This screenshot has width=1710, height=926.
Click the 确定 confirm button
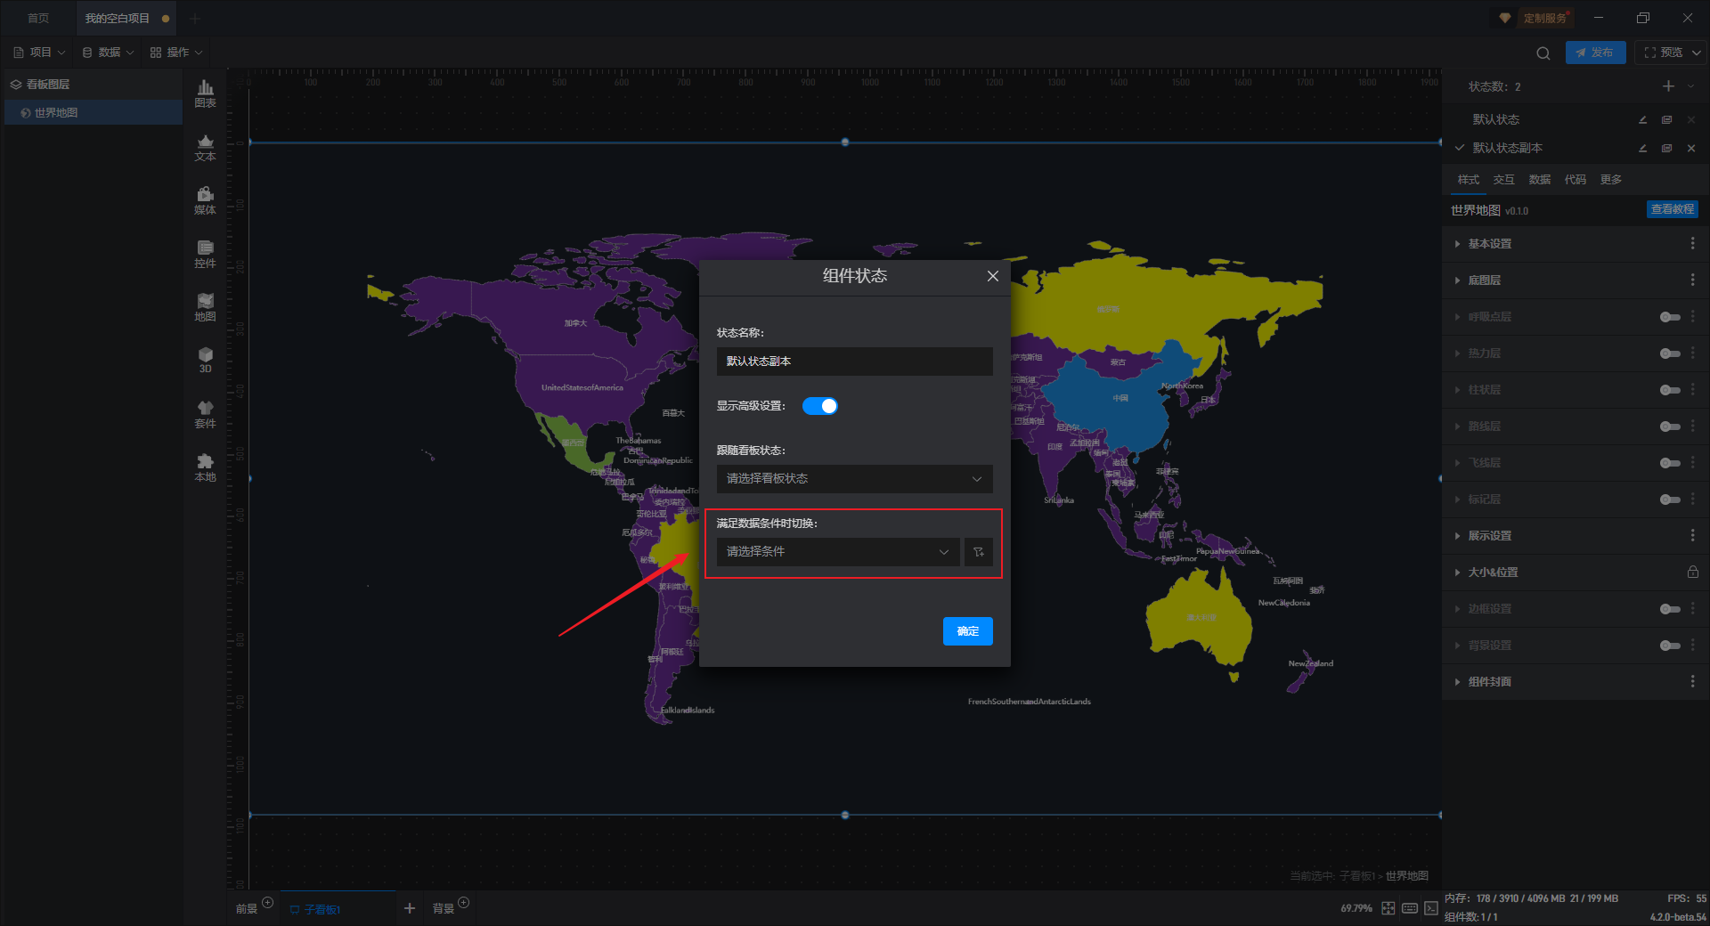(967, 631)
